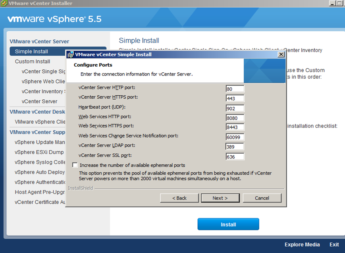Open Explore Media link
The image size is (345, 253).
coord(302,245)
